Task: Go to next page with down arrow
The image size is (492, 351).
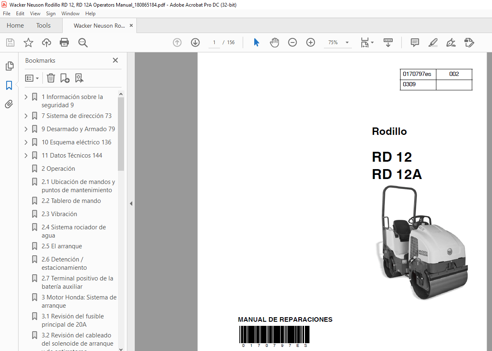Action: click(195, 42)
